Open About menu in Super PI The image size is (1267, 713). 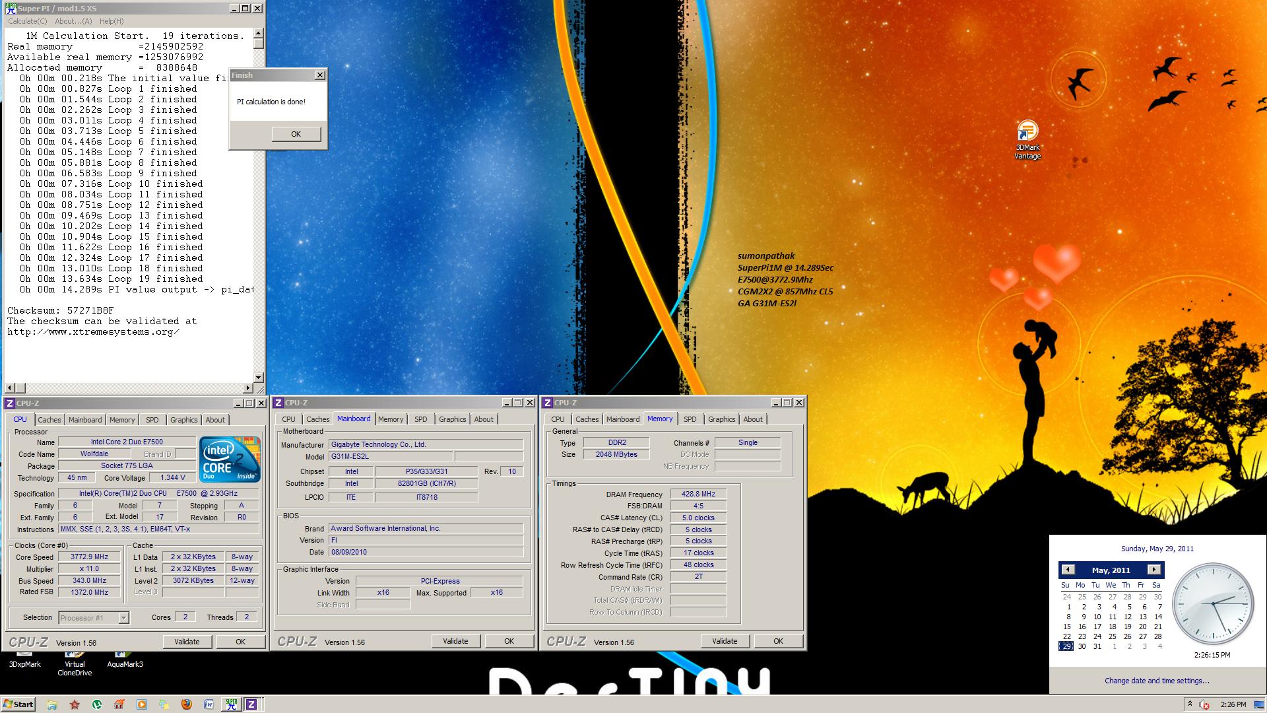pyautogui.click(x=73, y=21)
